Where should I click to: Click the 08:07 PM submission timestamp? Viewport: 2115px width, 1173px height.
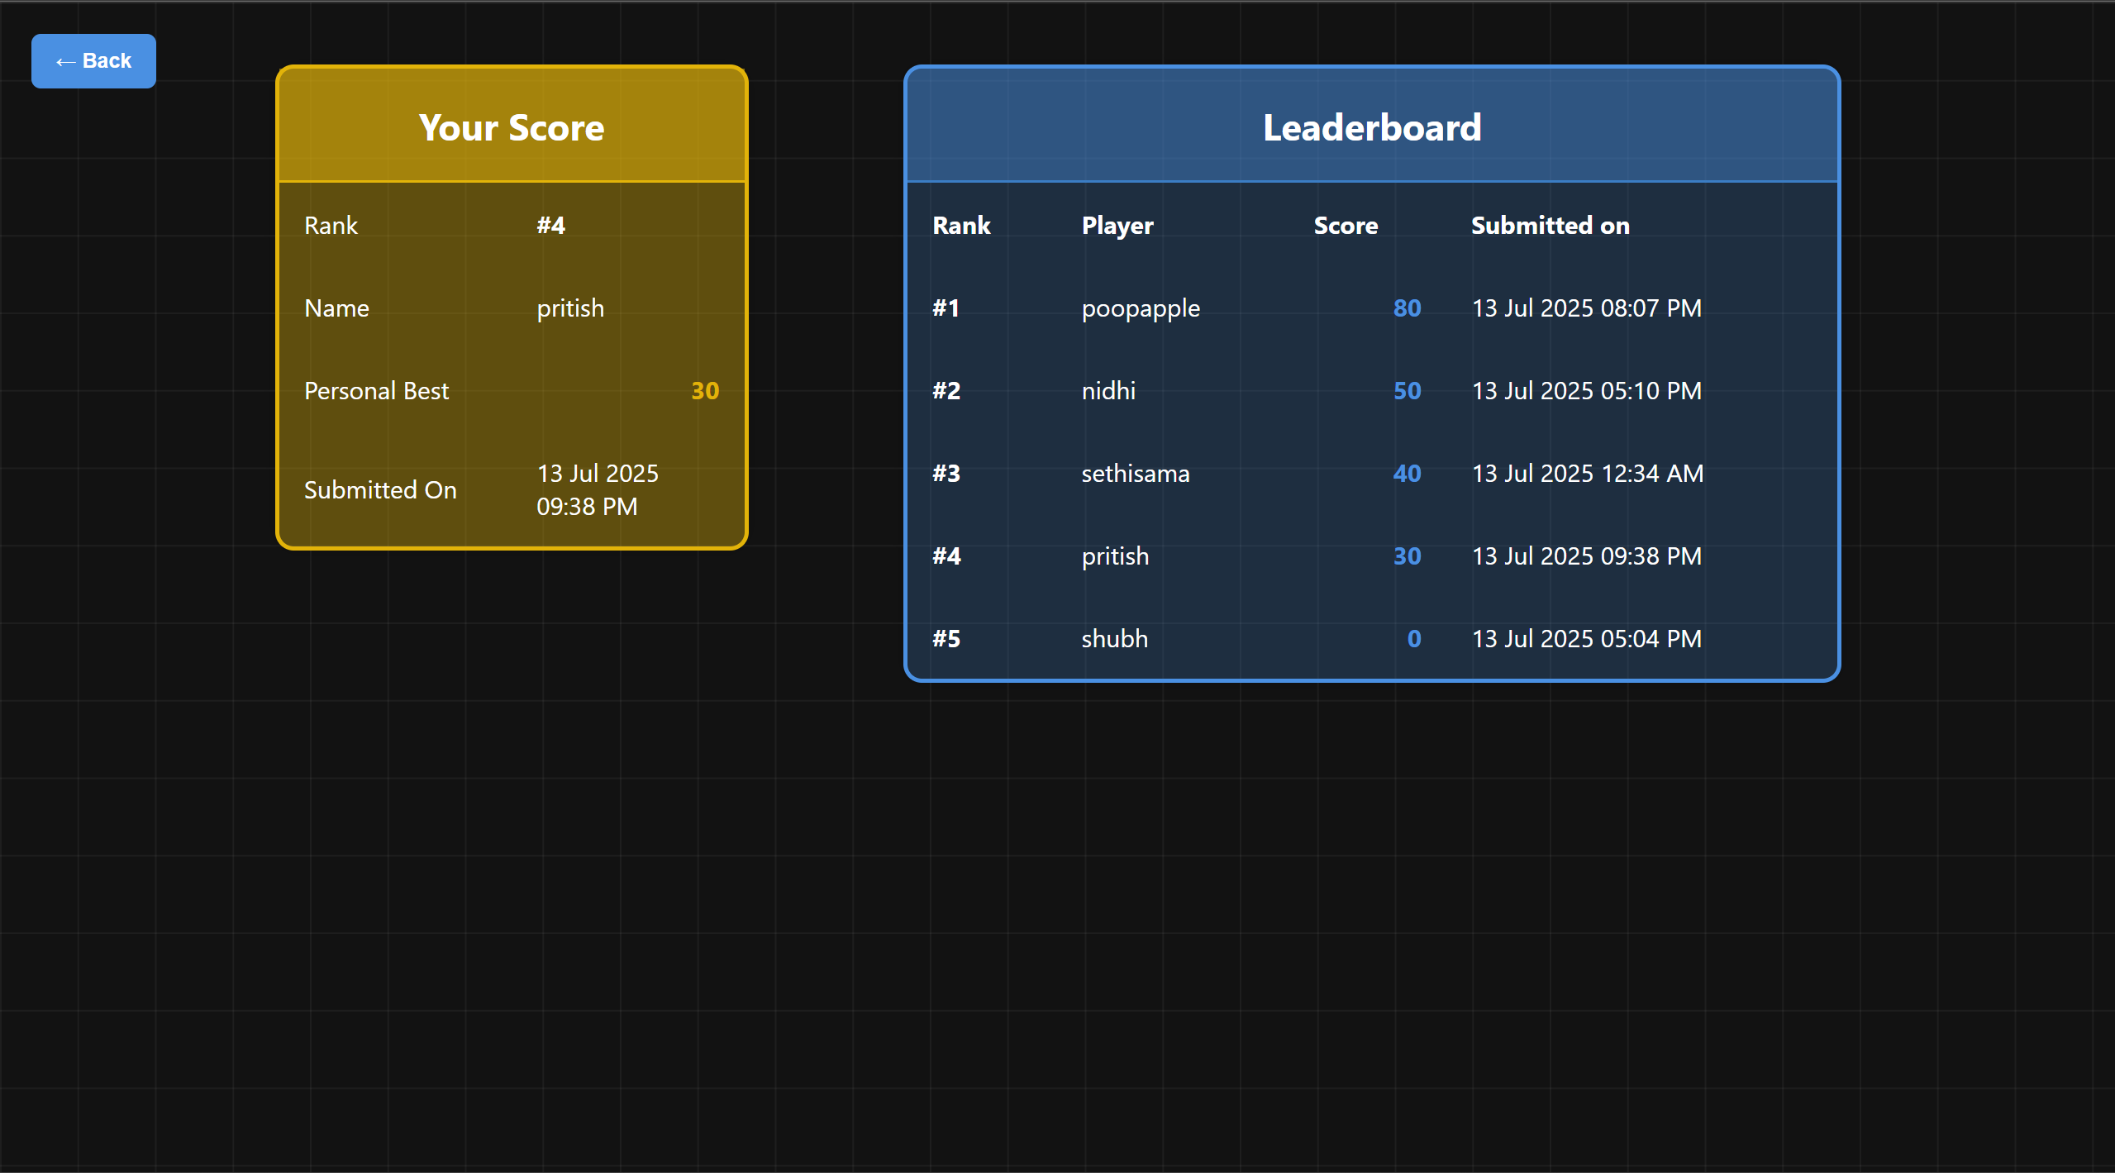[x=1586, y=308]
